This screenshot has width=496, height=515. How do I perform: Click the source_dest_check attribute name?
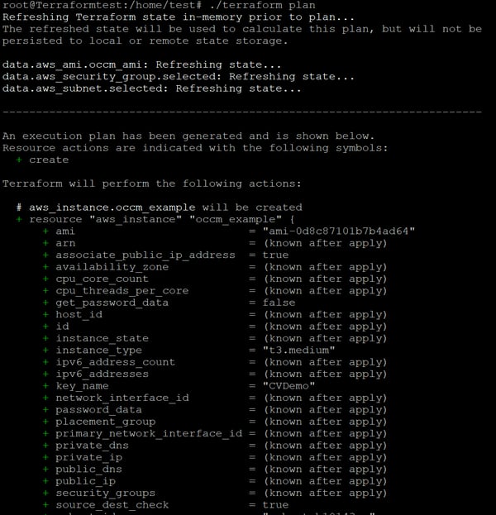[112, 504]
